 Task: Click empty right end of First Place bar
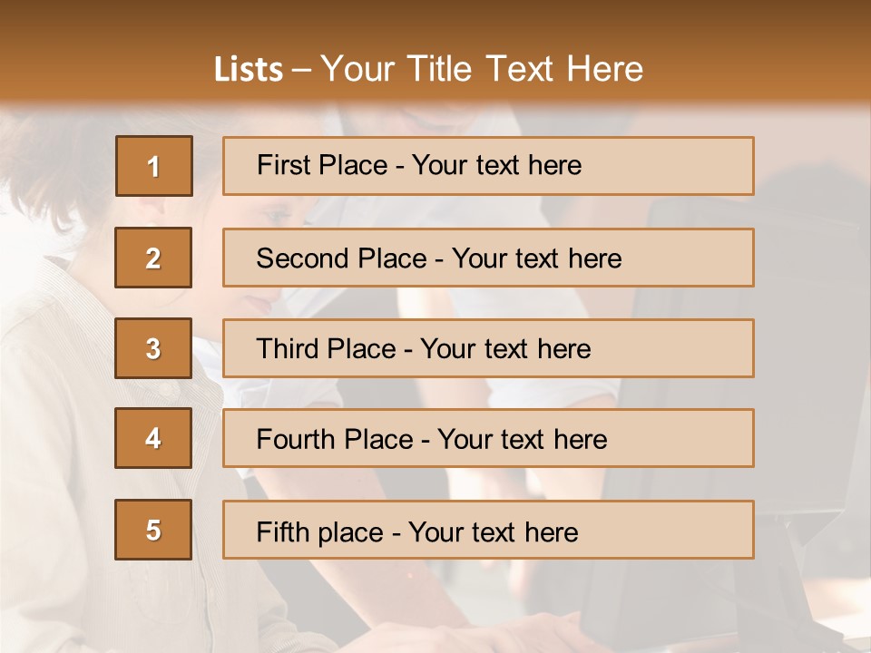[690, 166]
